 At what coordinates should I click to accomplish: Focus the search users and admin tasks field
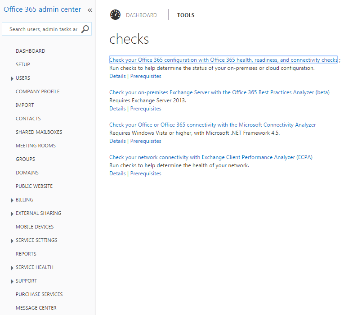[43, 29]
